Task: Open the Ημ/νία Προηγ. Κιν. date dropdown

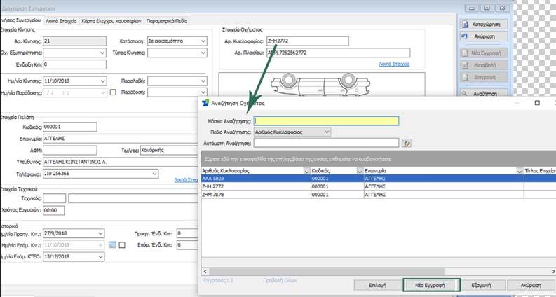Action: pyautogui.click(x=101, y=233)
